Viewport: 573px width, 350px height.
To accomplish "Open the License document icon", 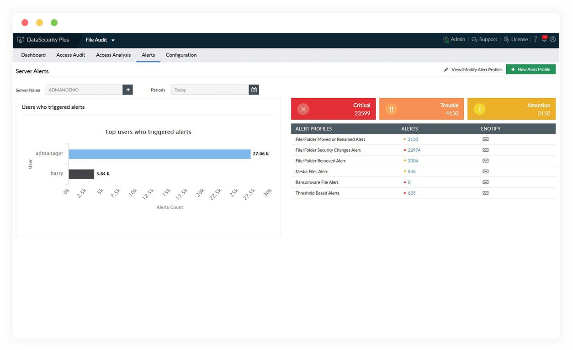I will pyautogui.click(x=505, y=39).
